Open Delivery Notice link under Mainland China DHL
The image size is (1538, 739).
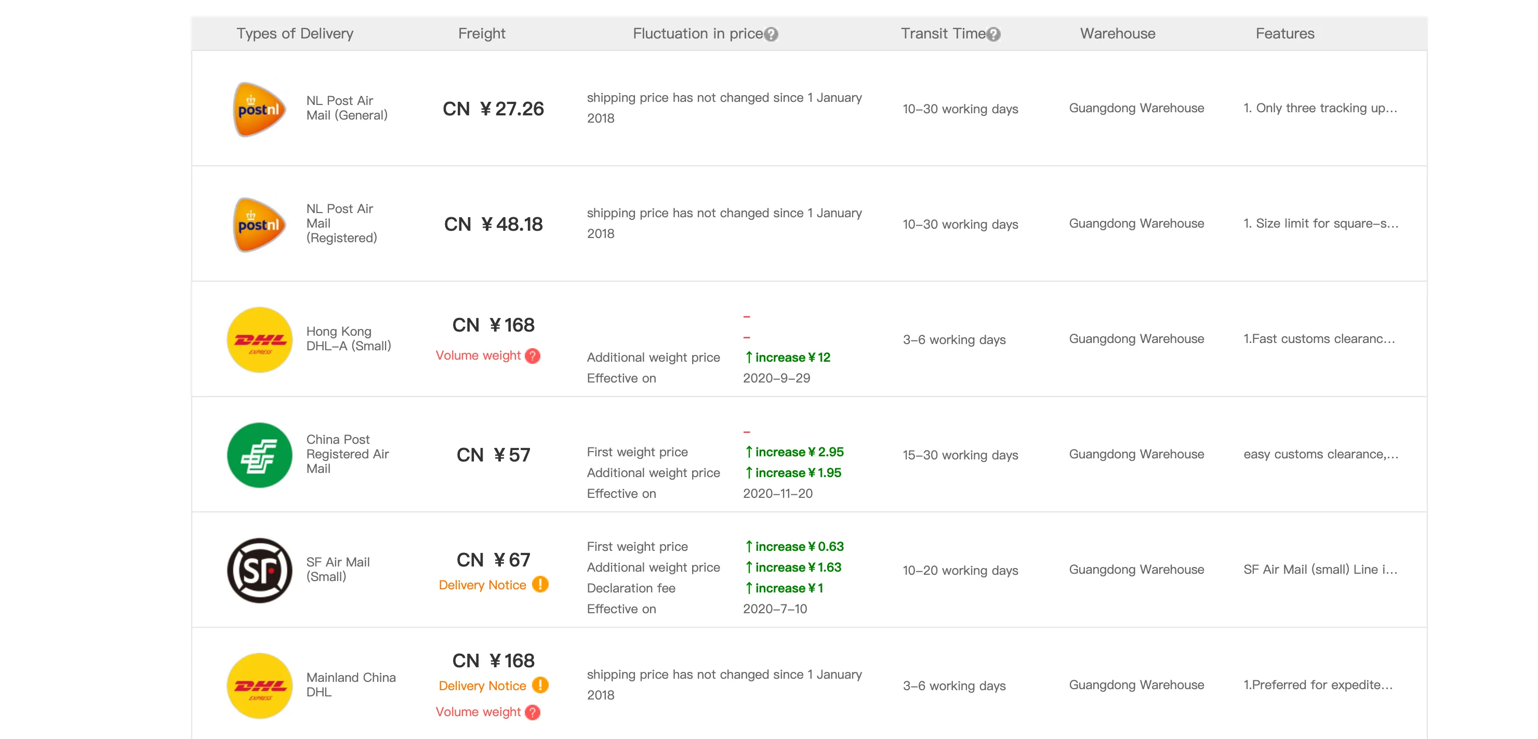[x=482, y=686]
